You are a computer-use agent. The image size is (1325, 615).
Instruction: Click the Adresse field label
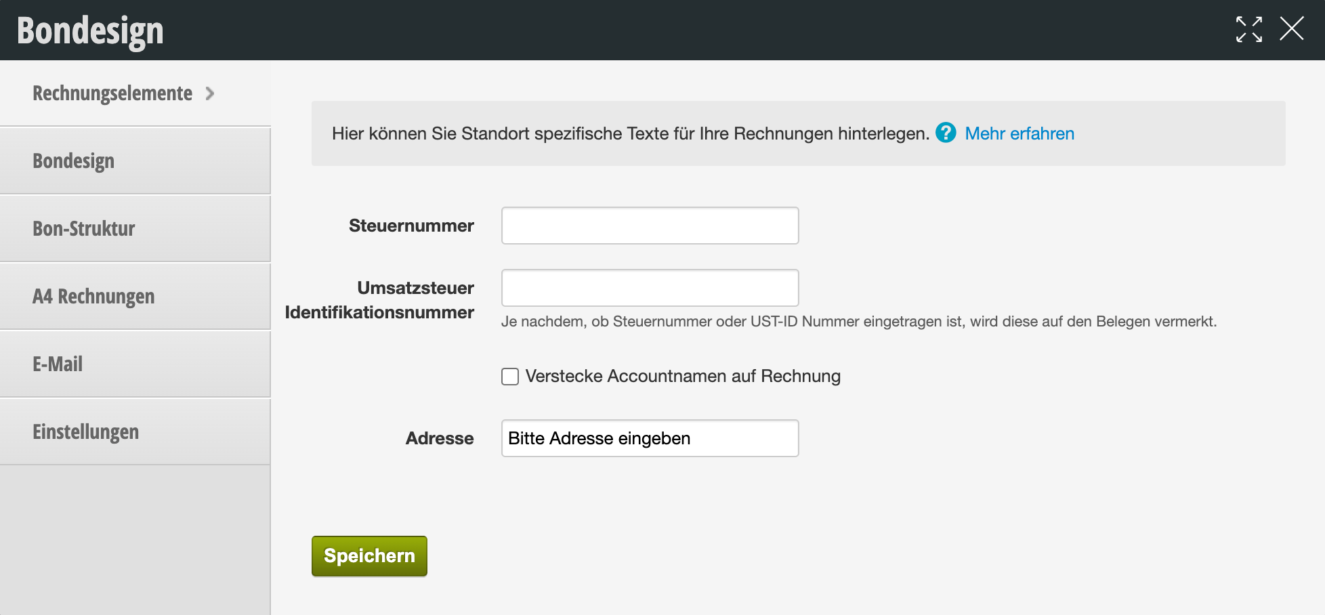tap(440, 438)
